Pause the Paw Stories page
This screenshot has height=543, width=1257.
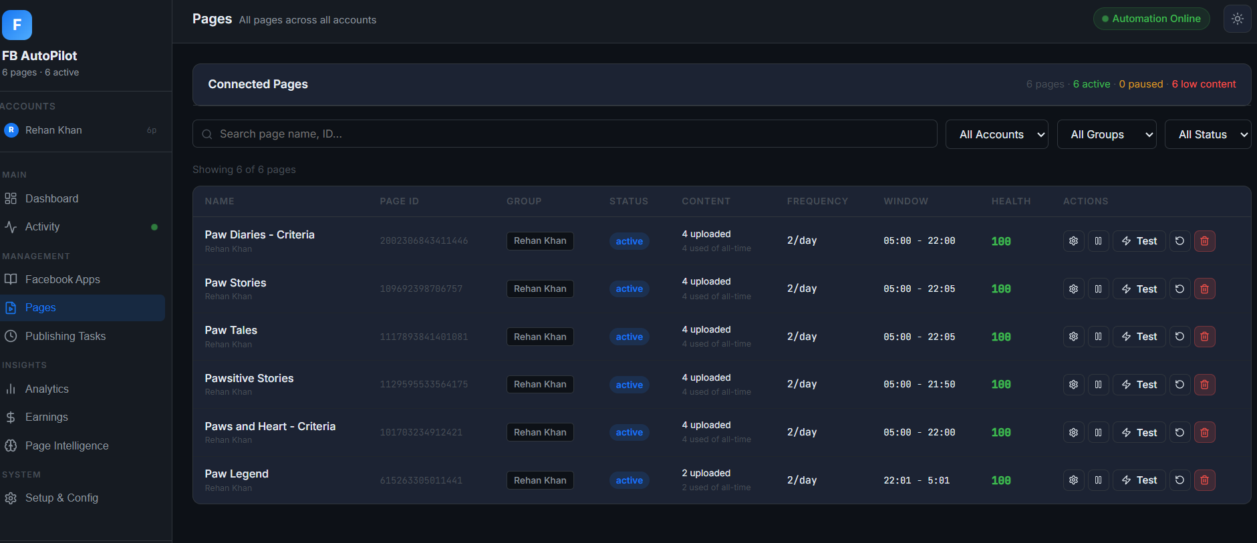click(x=1098, y=289)
